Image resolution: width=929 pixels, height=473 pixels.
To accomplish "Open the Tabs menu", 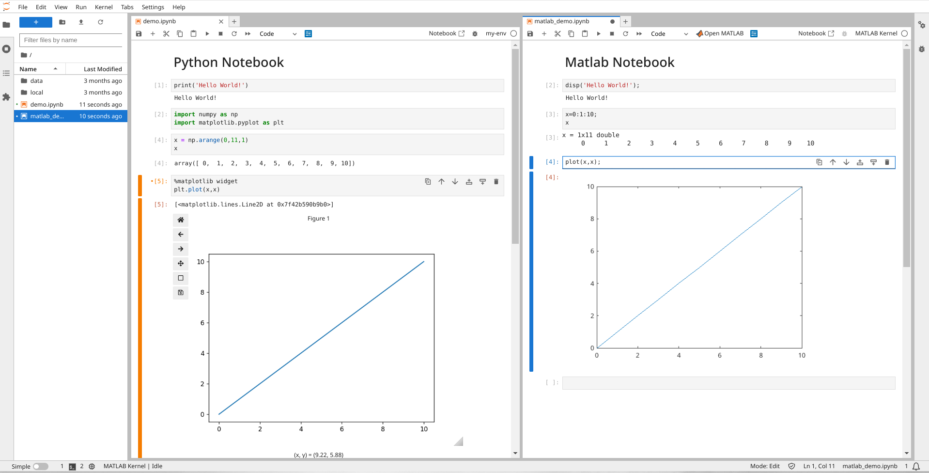I will (x=127, y=7).
